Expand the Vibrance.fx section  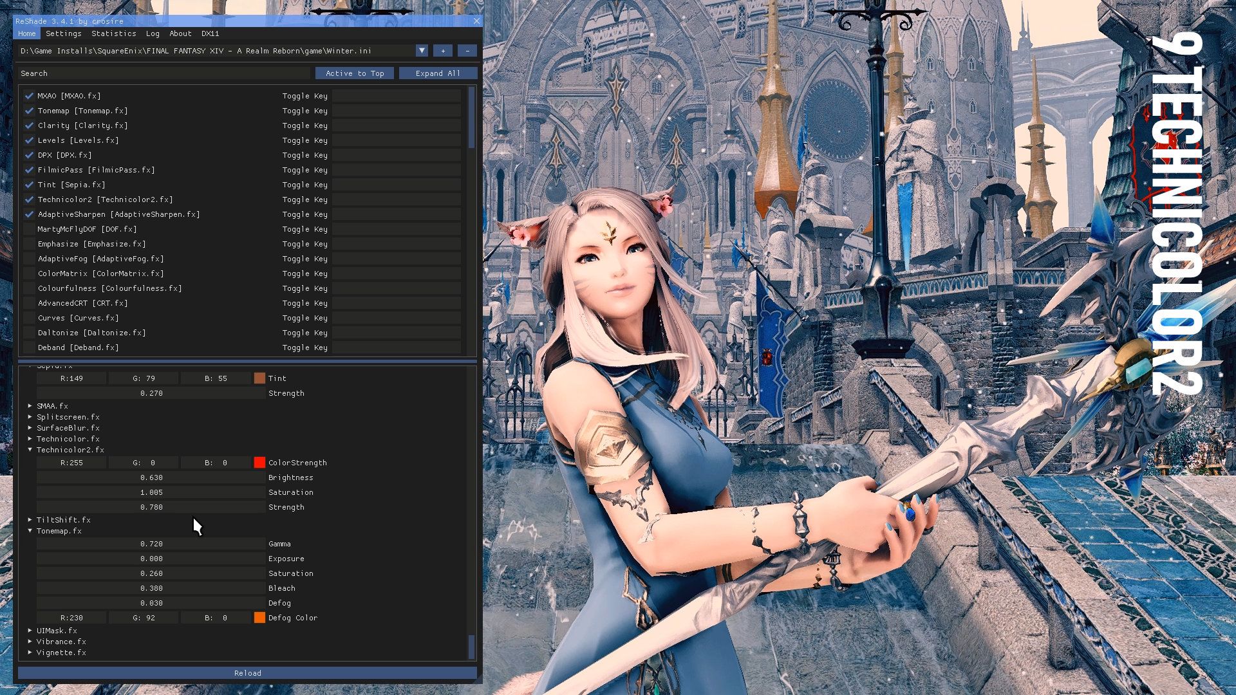click(x=30, y=642)
